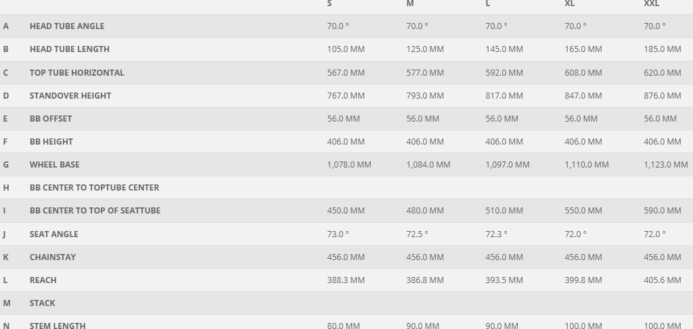Click the XL size column header
The width and height of the screenshot is (693, 329).
[x=570, y=4]
